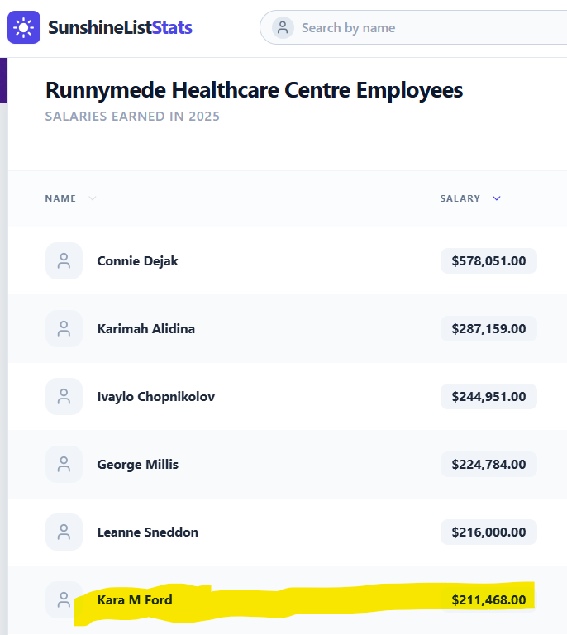Select the $287,159.00 salary value
Screen dimensions: 567x635
tap(488, 328)
